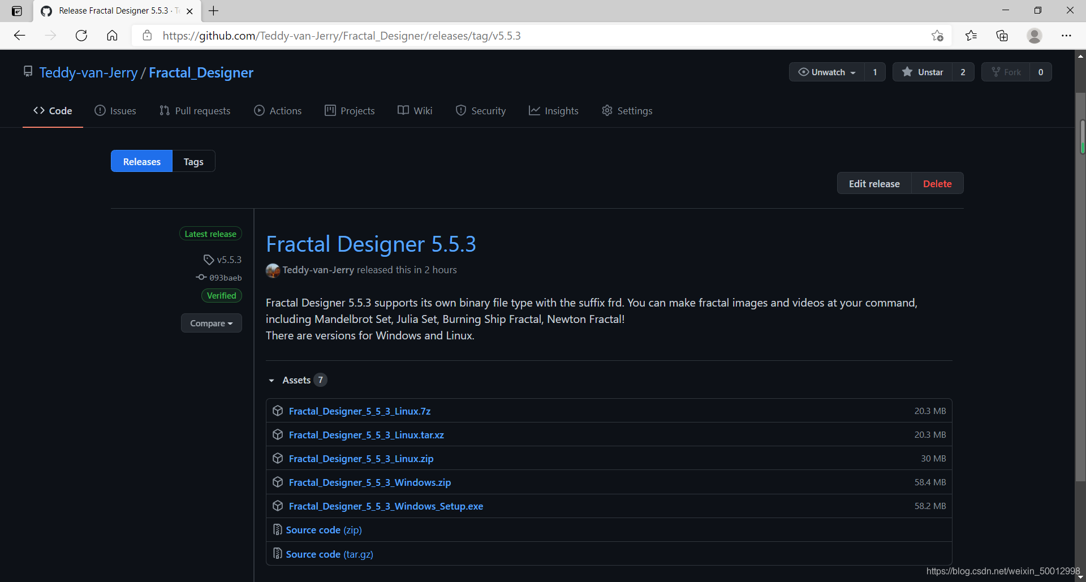The height and width of the screenshot is (582, 1086).
Task: Switch to the Tags view
Action: [193, 161]
